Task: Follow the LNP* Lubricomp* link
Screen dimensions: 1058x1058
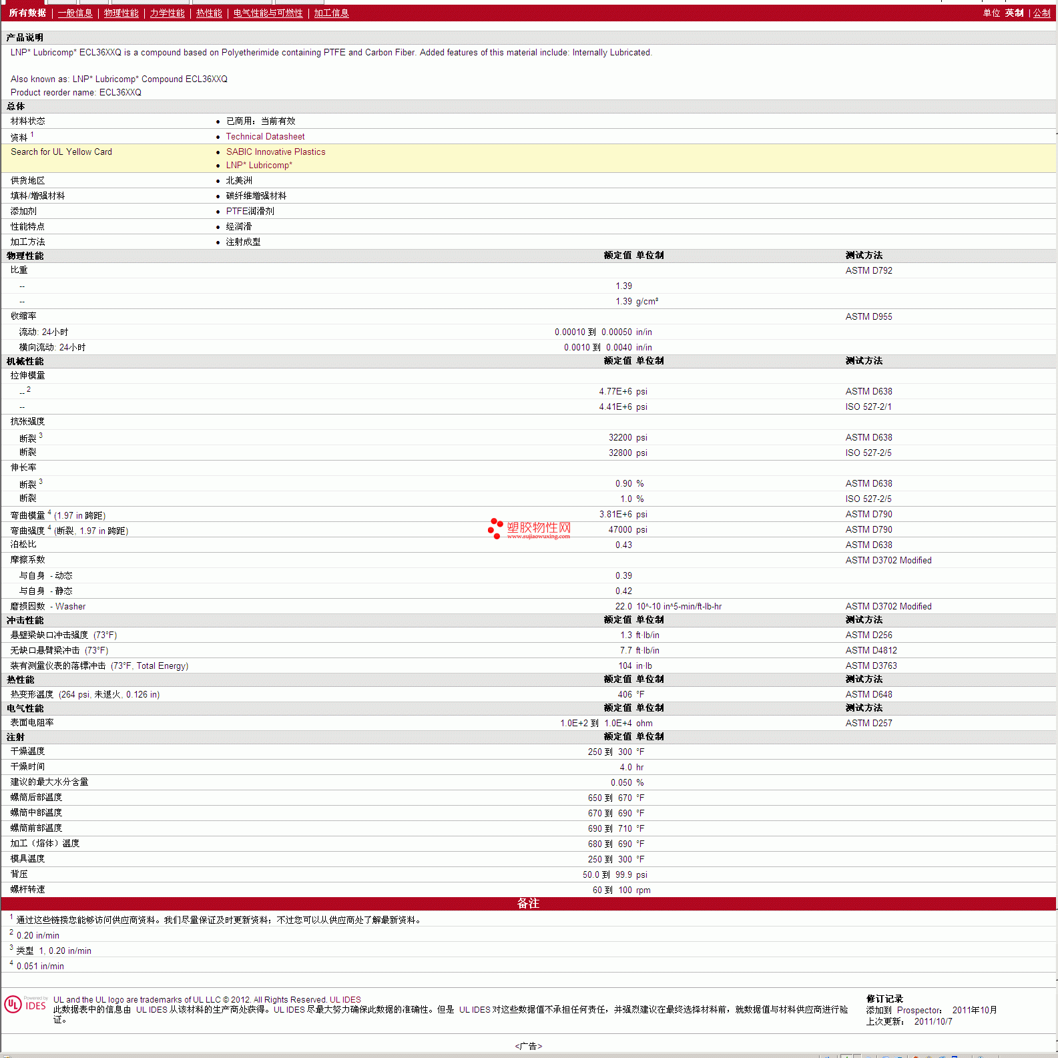Action: pos(259,166)
